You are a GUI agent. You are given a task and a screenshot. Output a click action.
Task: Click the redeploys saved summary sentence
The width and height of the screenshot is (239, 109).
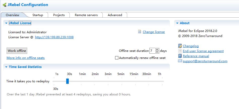point(69,94)
